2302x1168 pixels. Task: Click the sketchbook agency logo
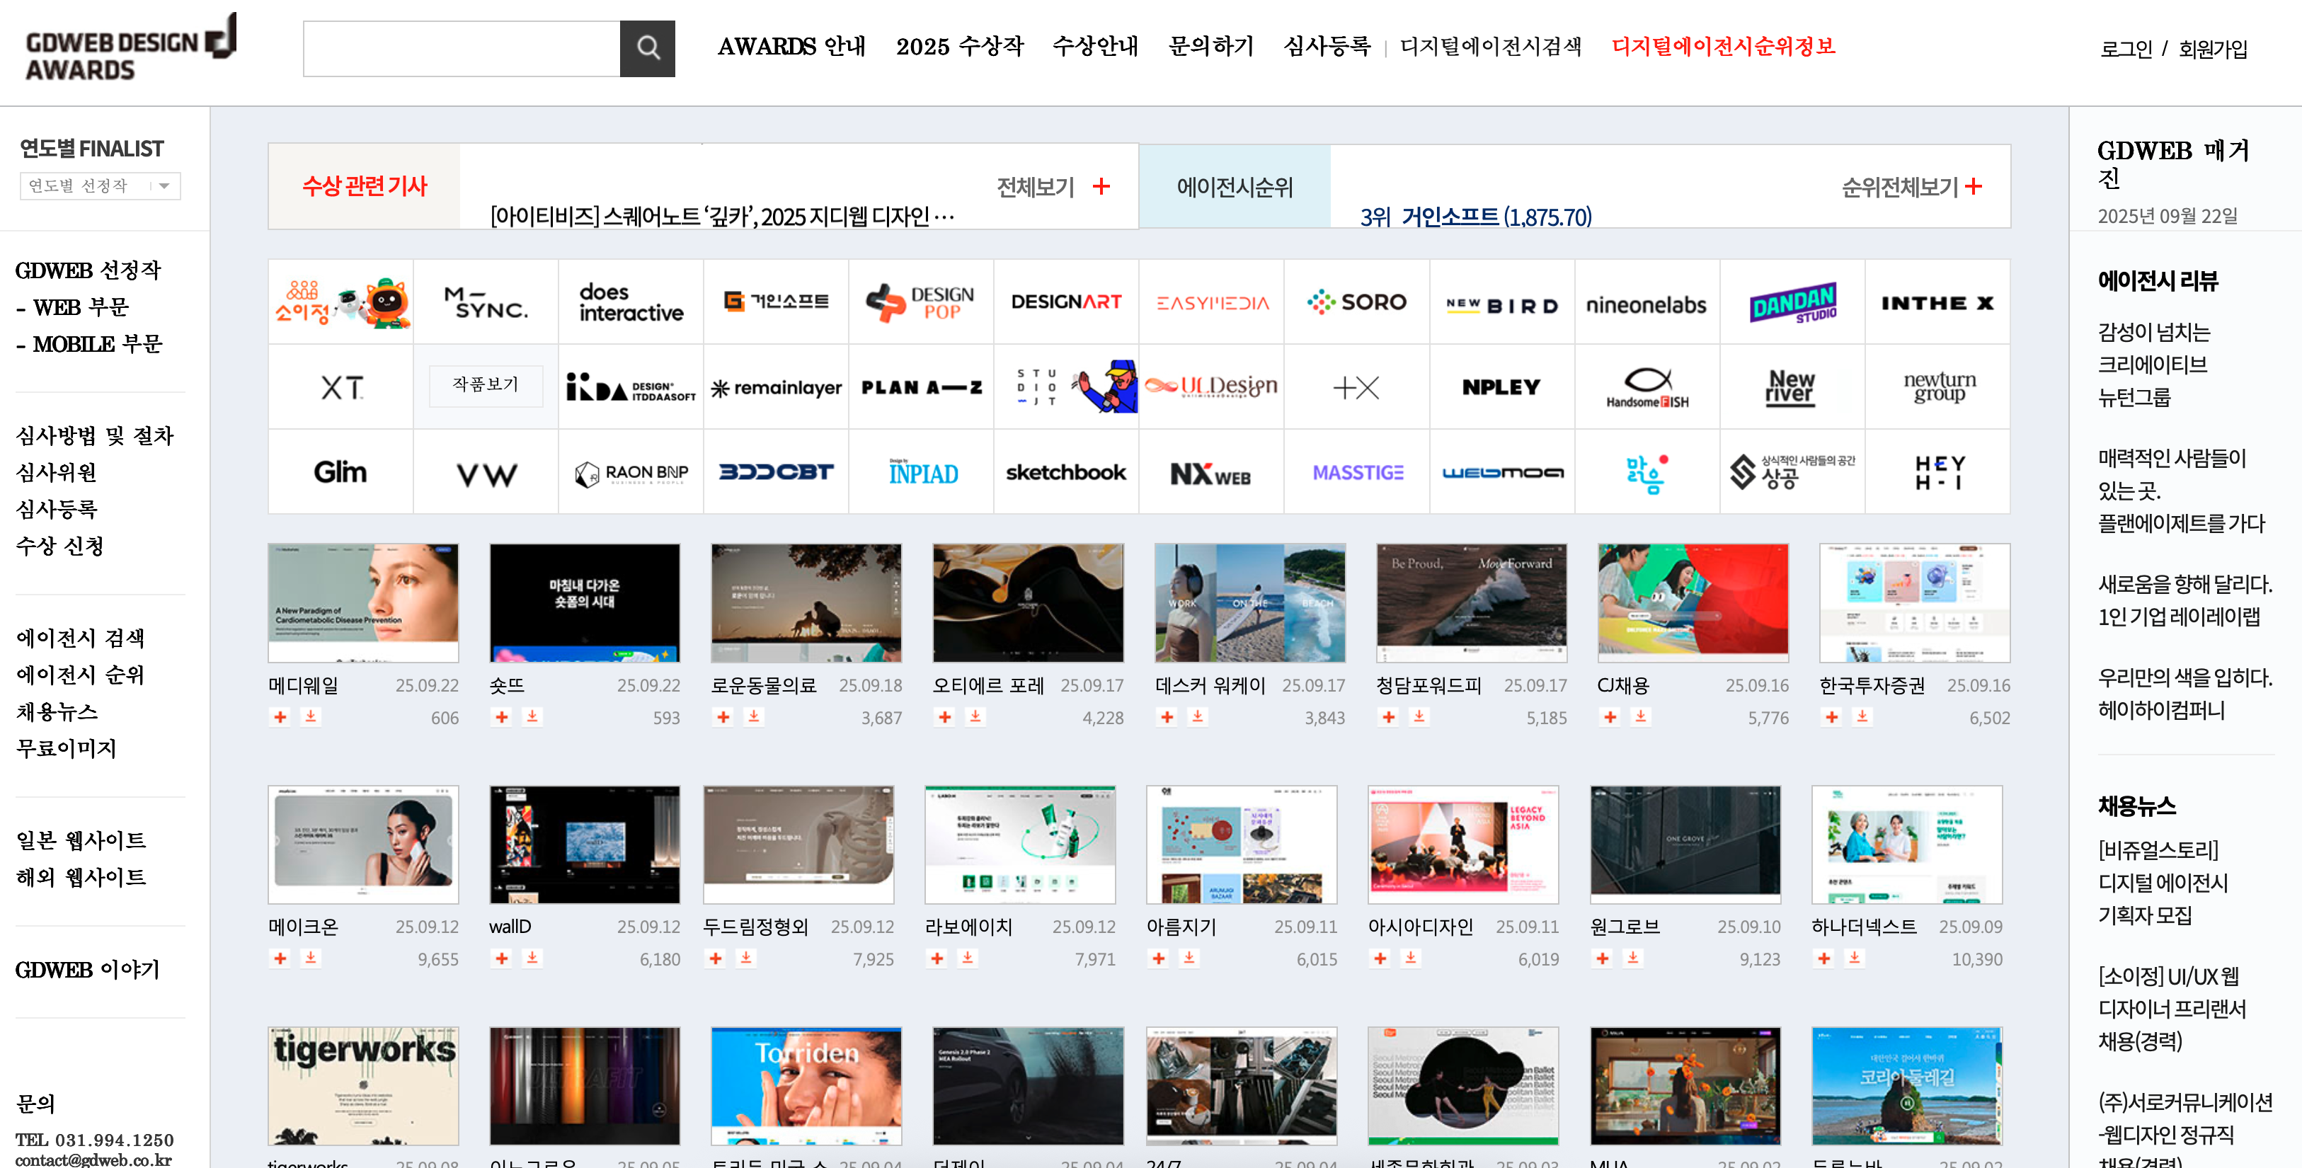1065,472
